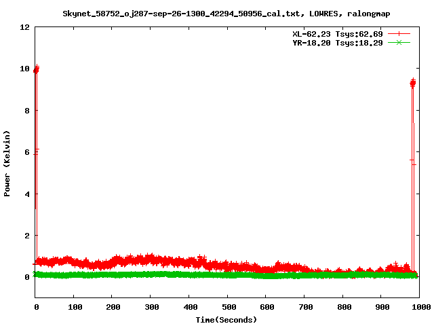Click the green line sample in the legend

pos(399,43)
